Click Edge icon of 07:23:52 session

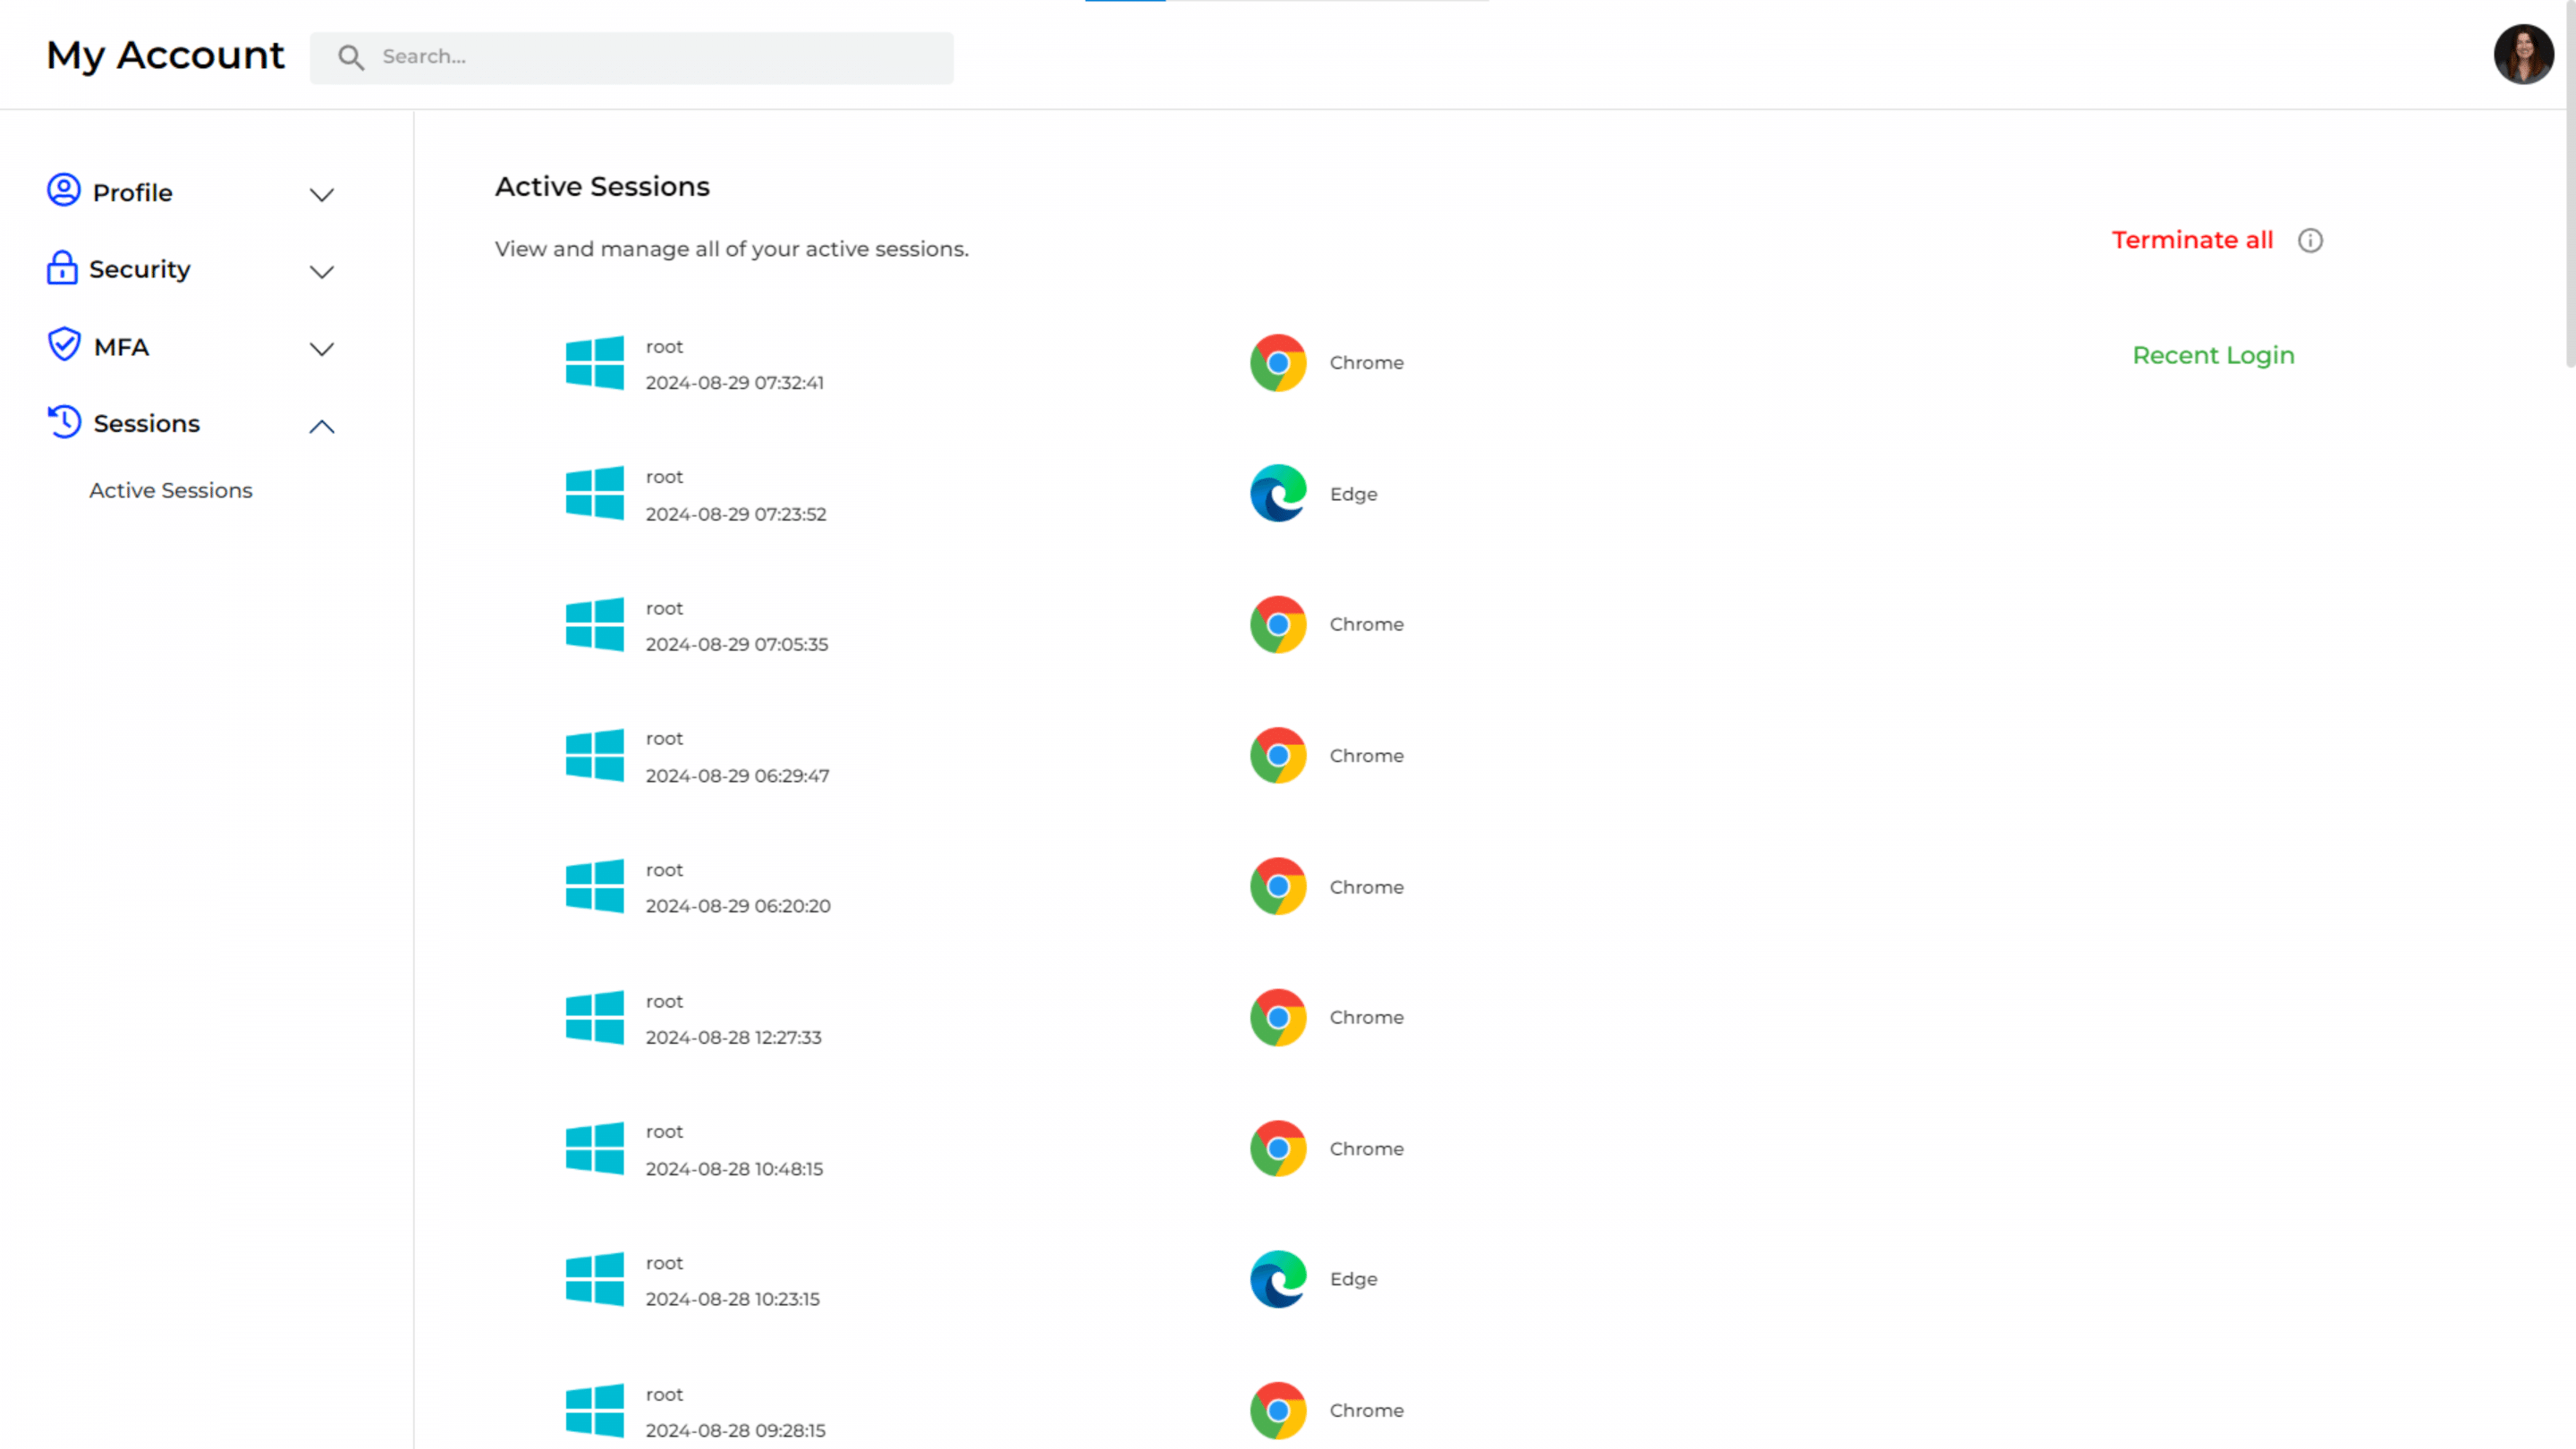(1278, 493)
